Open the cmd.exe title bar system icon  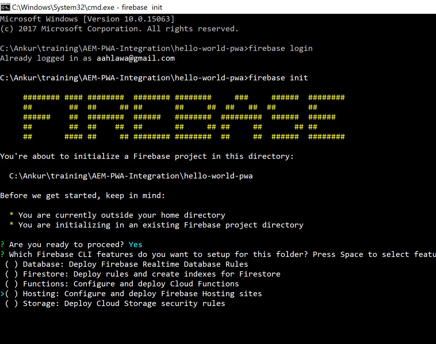pos(5,7)
